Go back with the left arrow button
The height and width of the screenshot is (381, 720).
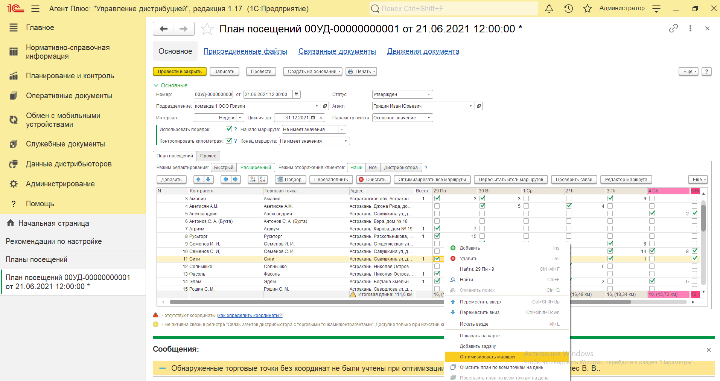point(163,29)
